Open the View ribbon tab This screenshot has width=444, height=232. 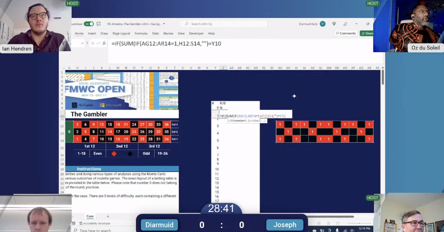[181, 33]
